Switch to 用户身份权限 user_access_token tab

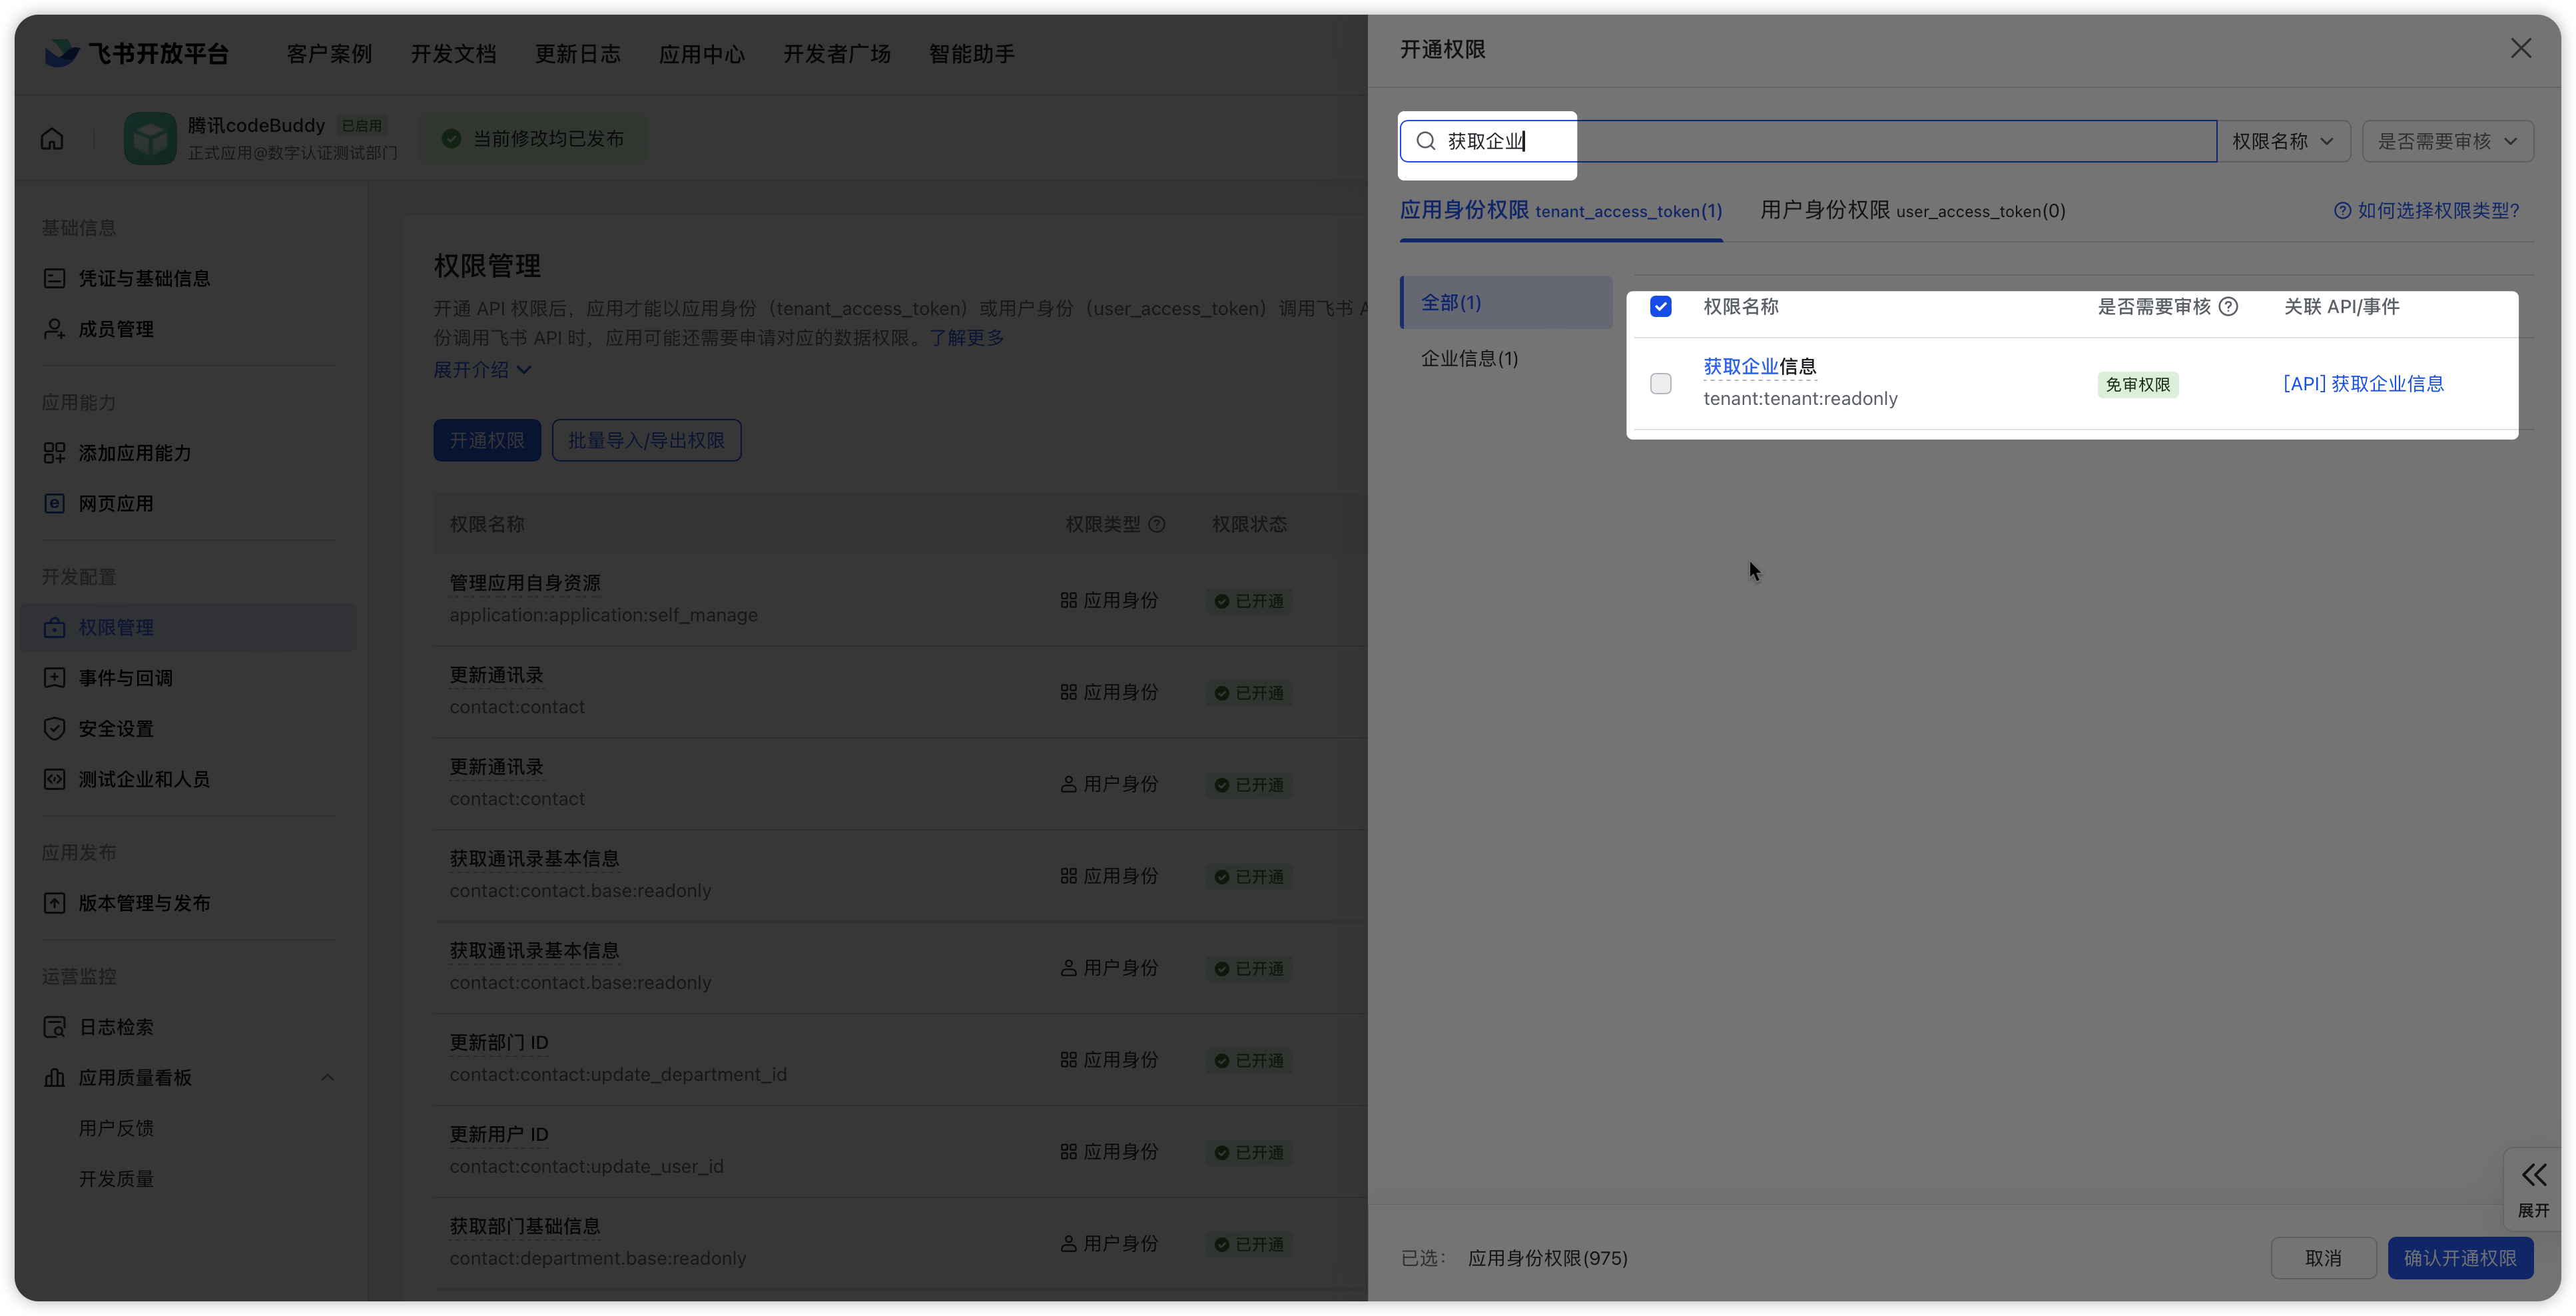pyautogui.click(x=1912, y=211)
